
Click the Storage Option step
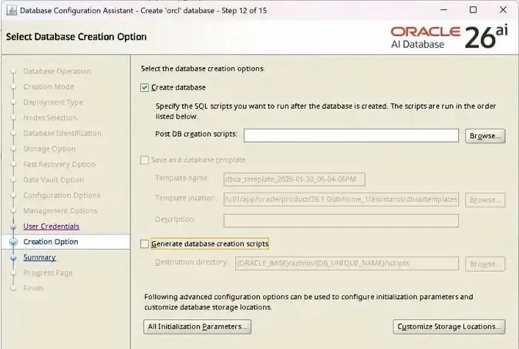pyautogui.click(x=49, y=149)
